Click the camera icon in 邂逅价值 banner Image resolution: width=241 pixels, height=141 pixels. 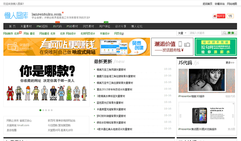pos(187,45)
